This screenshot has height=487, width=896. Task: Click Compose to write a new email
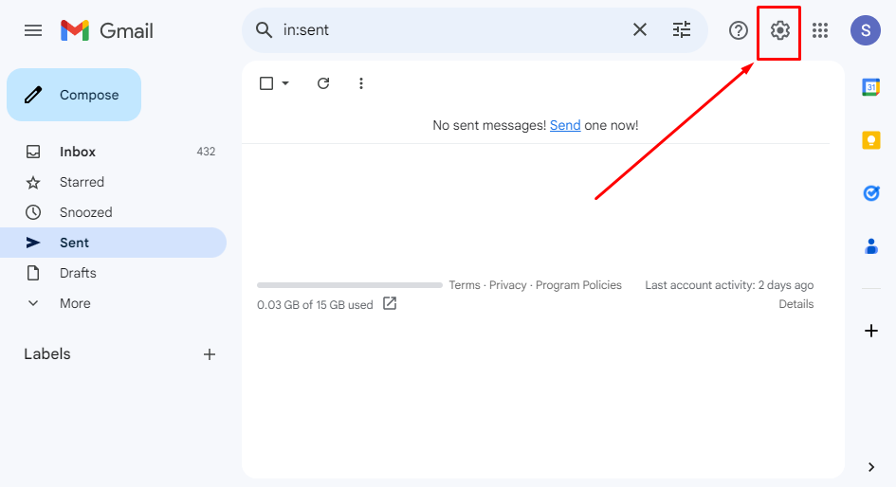pos(74,95)
